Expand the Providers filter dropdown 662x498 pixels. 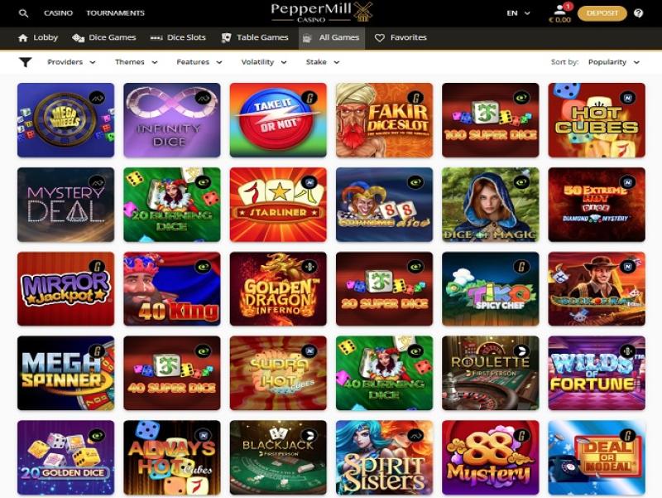pyautogui.click(x=71, y=62)
